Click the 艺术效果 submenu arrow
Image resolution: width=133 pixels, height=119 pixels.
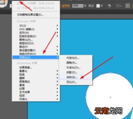tap(57, 92)
